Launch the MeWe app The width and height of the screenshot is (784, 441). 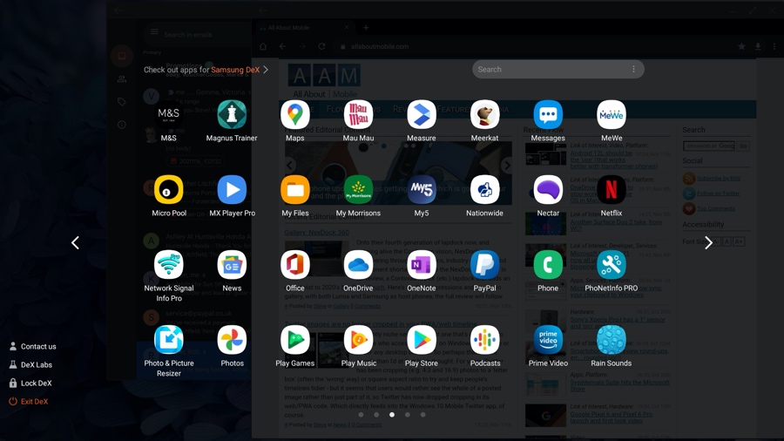pos(611,115)
